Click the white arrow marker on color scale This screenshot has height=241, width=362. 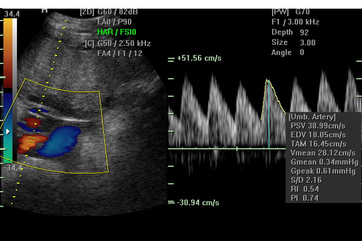click(x=8, y=132)
